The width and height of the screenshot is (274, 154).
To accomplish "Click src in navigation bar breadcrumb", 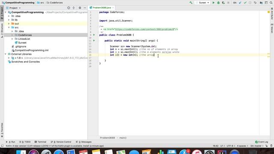I will pyautogui.click(x=41, y=3).
